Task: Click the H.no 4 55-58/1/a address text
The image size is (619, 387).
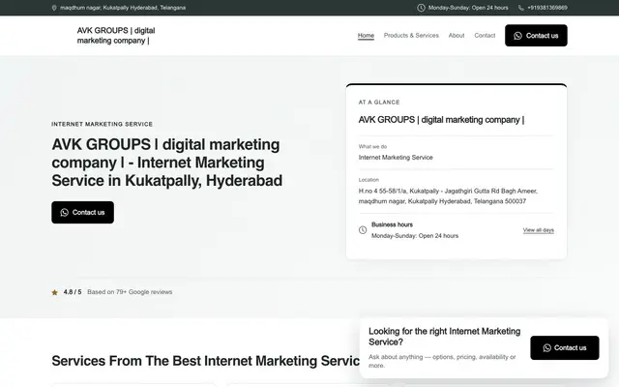Action: [448, 196]
